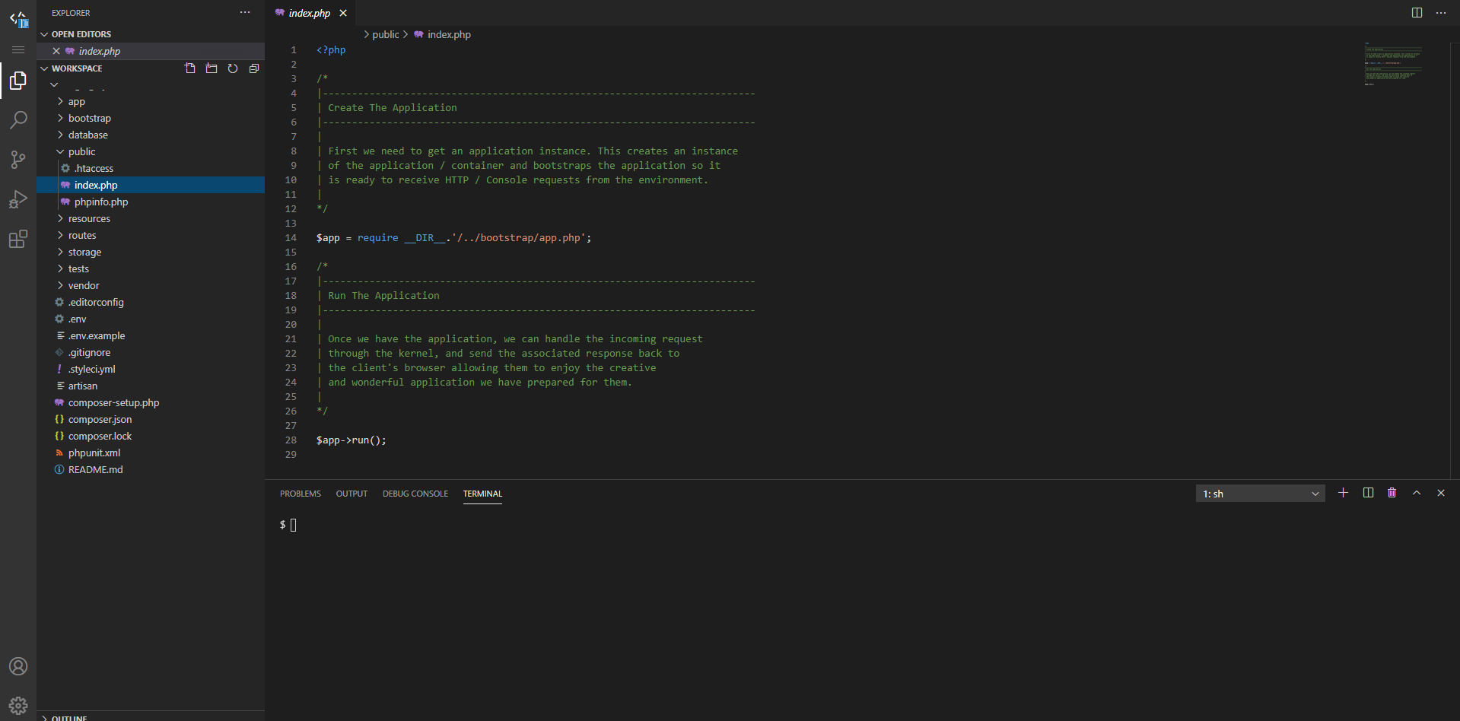Open the Extensions view
Screen dimensions: 1460x721
[18, 240]
